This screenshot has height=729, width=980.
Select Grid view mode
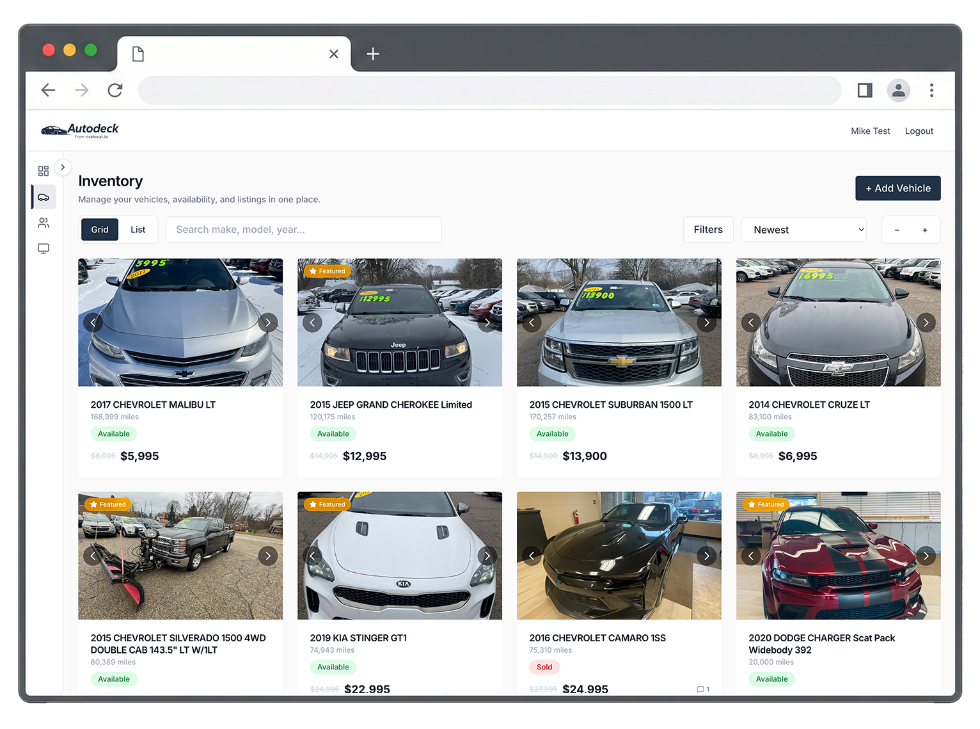point(99,229)
